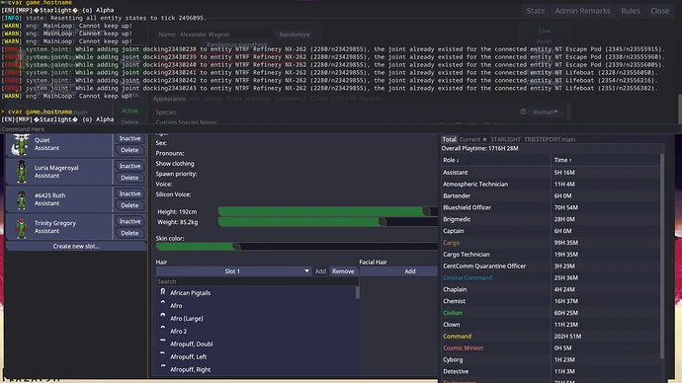
Task: Select the Cosmic Minion role row
Action: (x=551, y=348)
